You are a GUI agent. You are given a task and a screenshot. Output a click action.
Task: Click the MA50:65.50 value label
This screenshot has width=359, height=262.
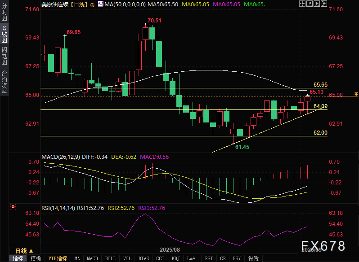click(163, 4)
